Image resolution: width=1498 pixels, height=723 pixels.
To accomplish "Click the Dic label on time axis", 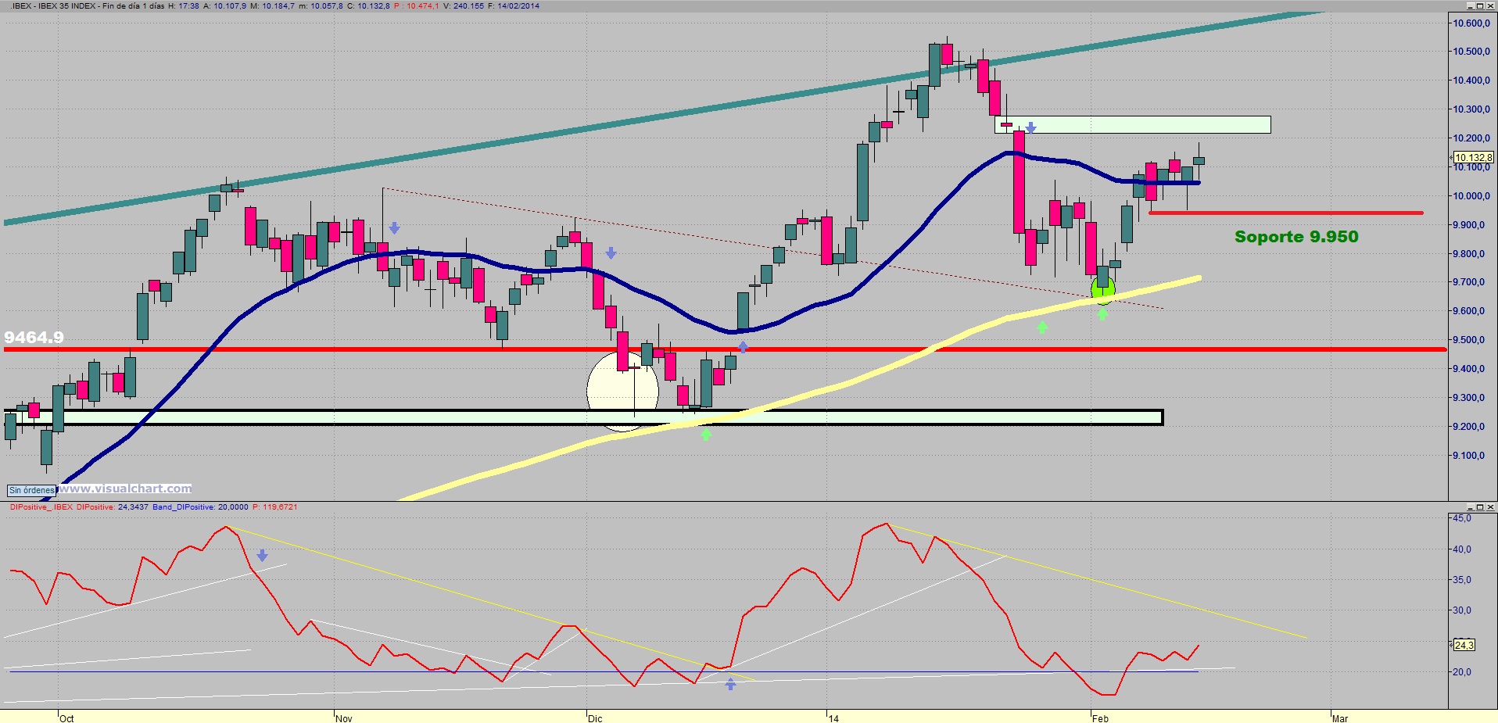I will (x=595, y=718).
